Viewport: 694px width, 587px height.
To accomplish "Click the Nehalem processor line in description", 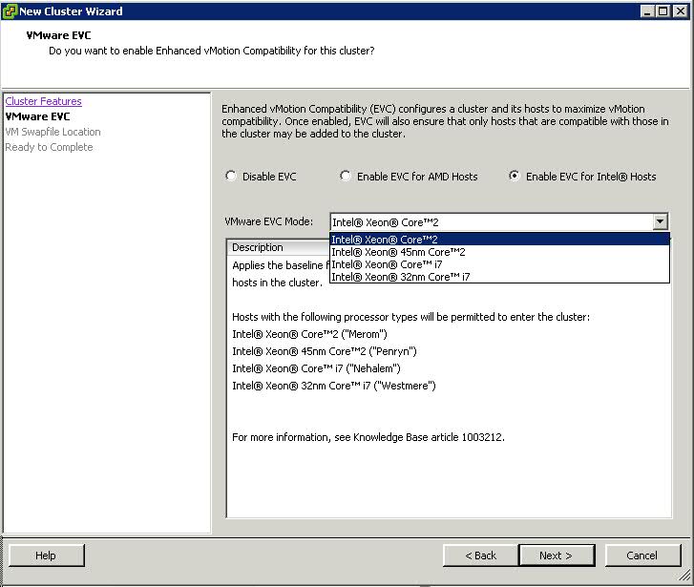I will click(317, 368).
